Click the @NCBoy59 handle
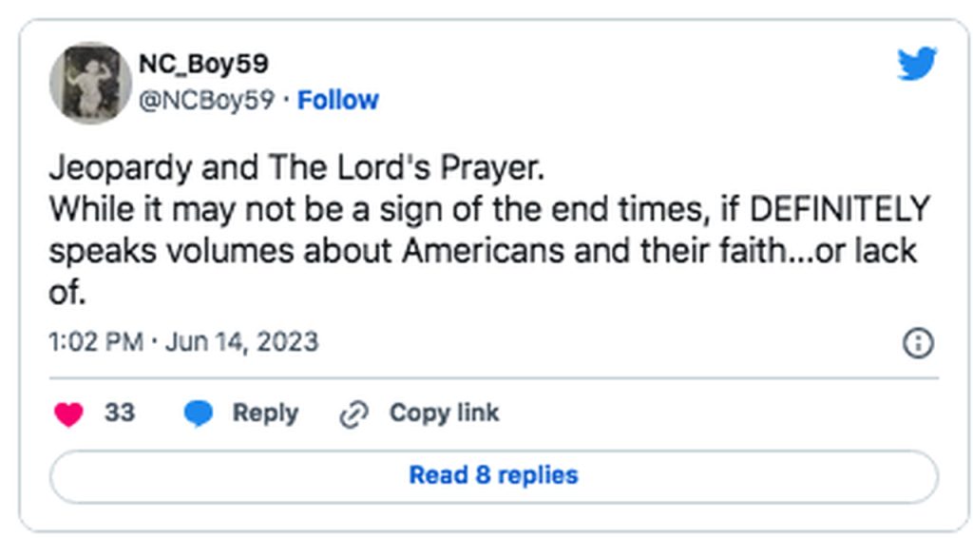973x538 pixels. 206,100
